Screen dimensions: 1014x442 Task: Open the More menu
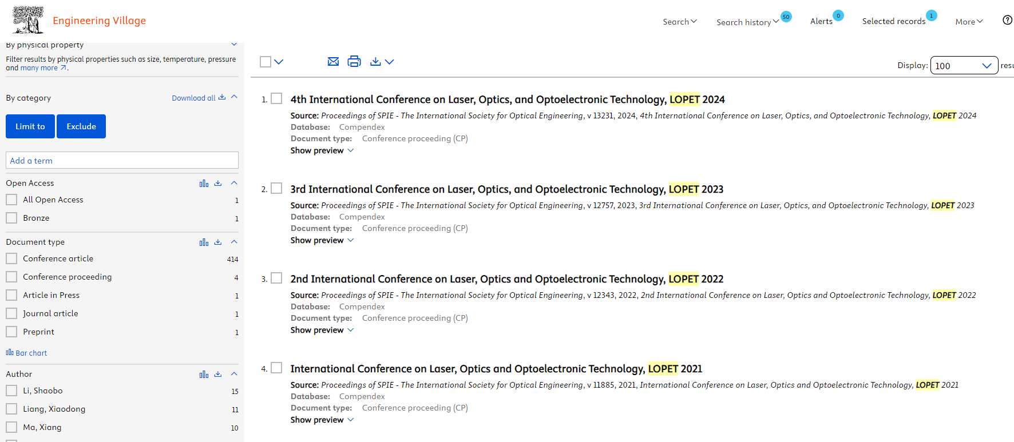coord(969,22)
